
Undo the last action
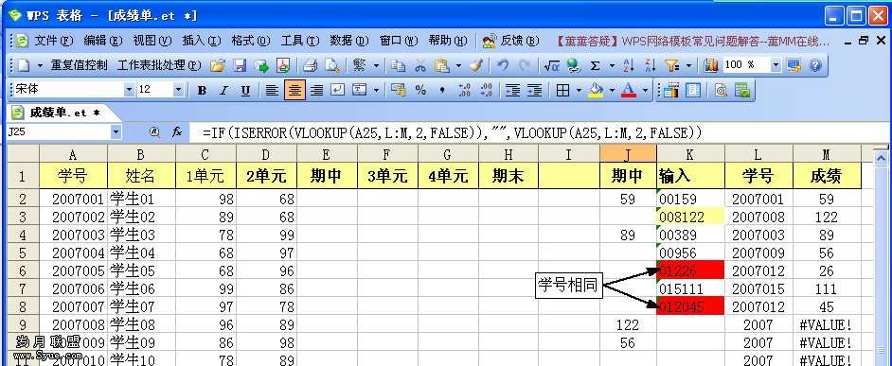503,65
